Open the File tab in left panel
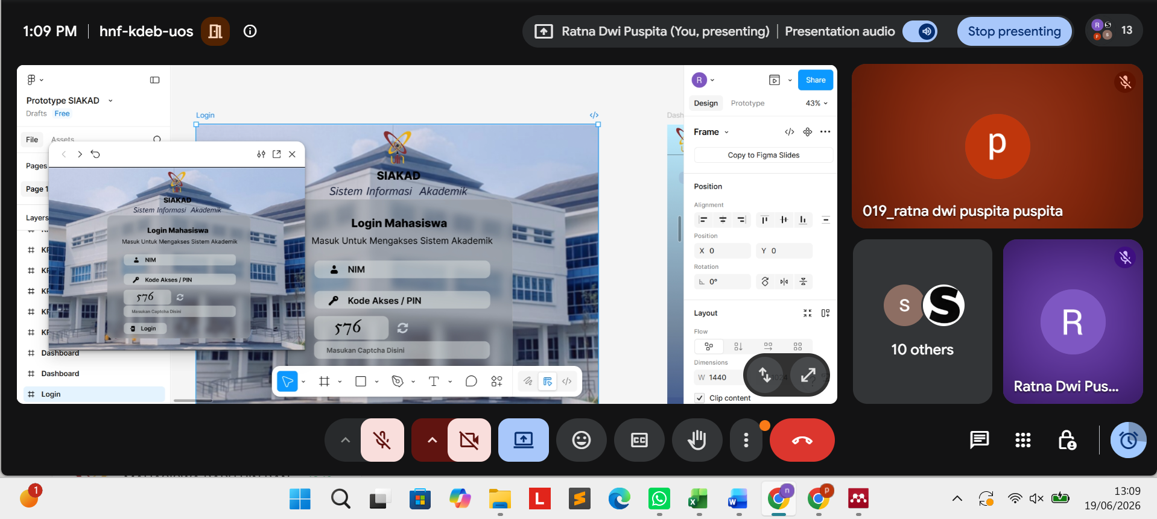Image resolution: width=1157 pixels, height=519 pixels. (32, 140)
